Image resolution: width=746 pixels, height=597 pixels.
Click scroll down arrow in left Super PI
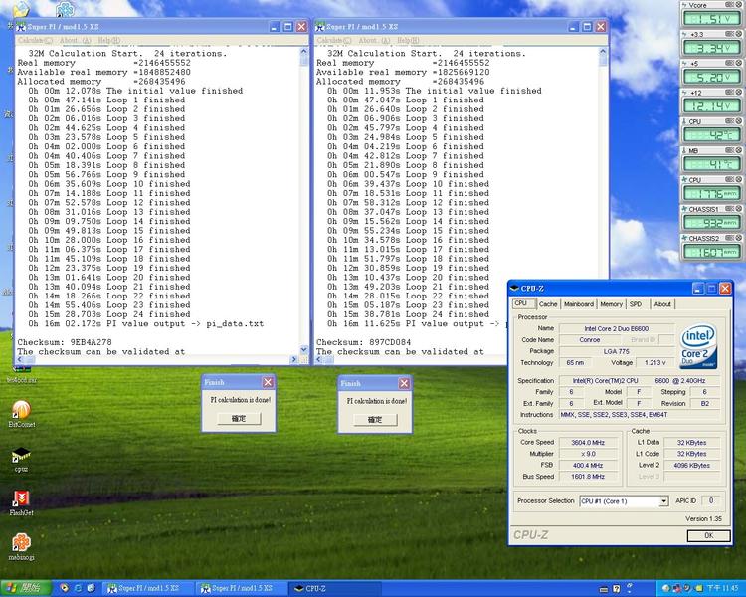304,350
